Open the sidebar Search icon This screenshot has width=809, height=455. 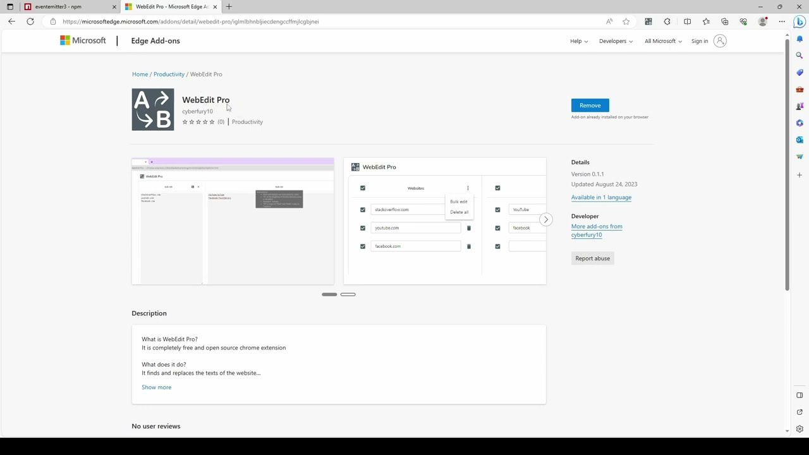800,56
